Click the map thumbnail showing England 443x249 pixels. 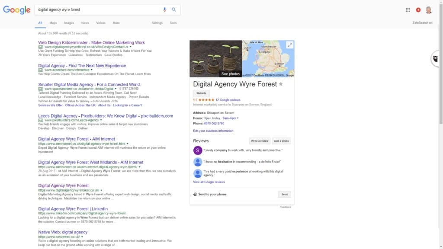tap(268, 59)
